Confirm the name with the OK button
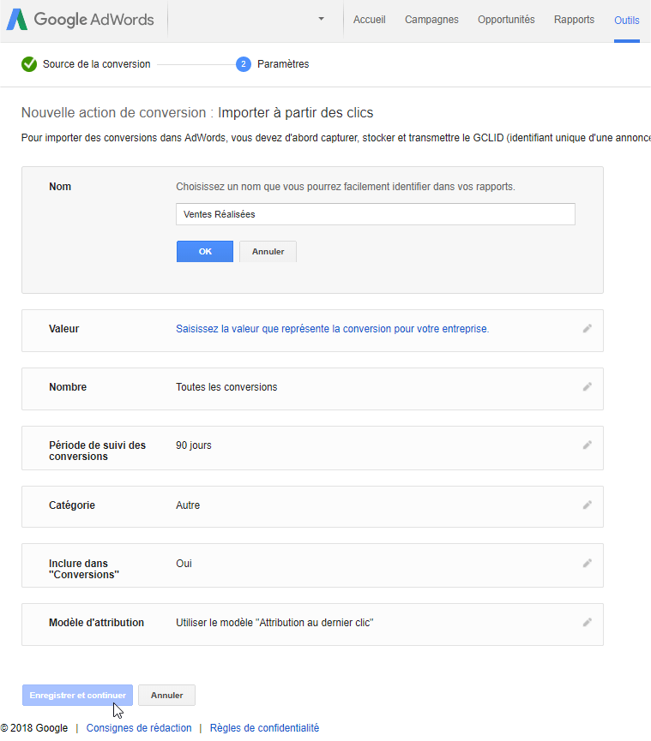The height and width of the screenshot is (741, 651). coord(205,251)
